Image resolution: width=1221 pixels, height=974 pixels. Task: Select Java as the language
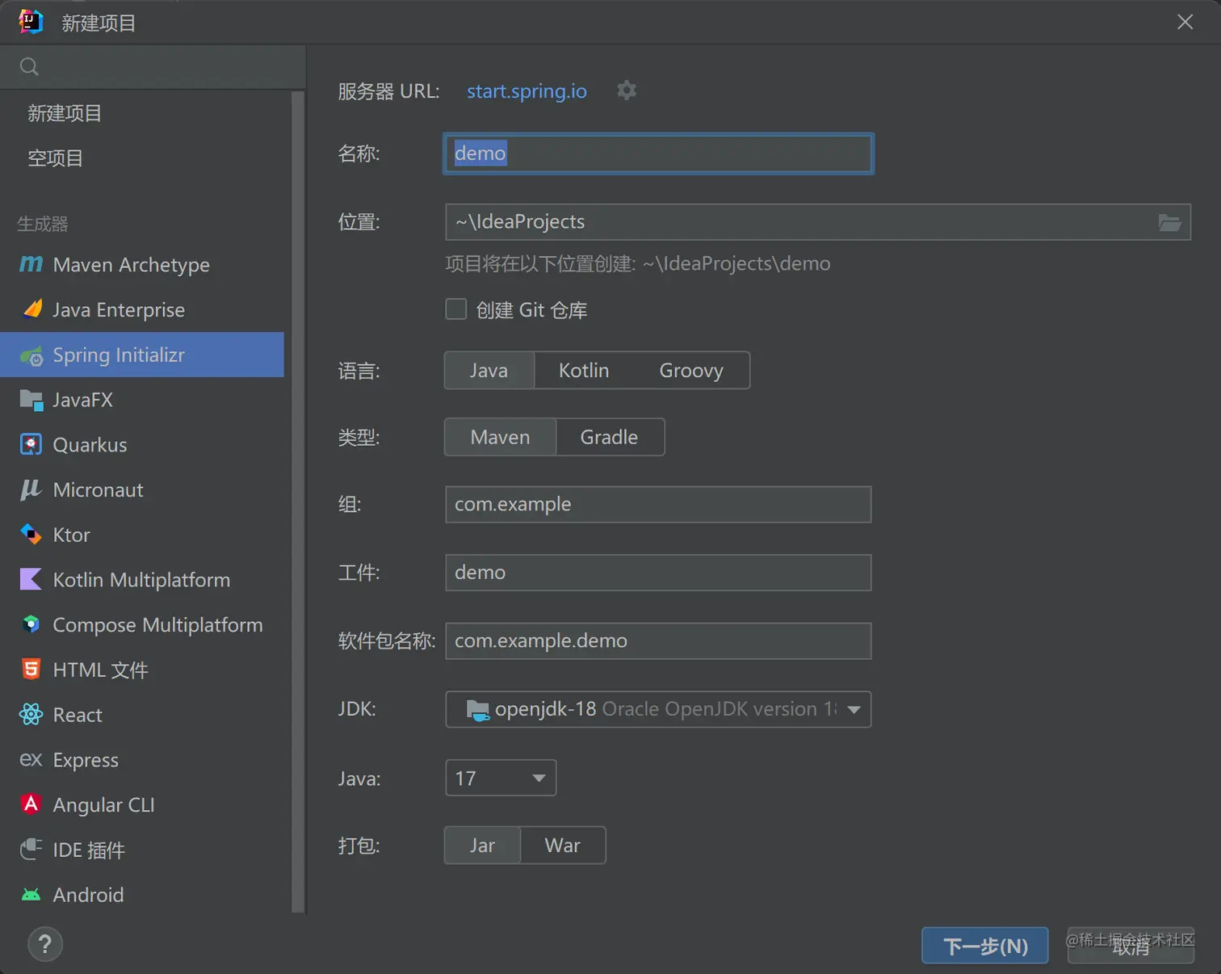tap(489, 370)
